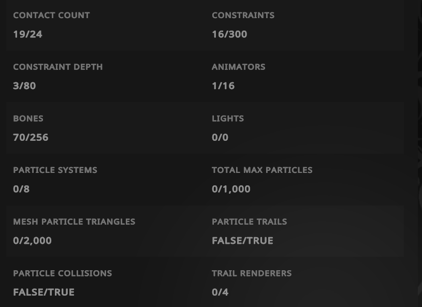Click the Mesh Particle Triangles label

point(74,222)
